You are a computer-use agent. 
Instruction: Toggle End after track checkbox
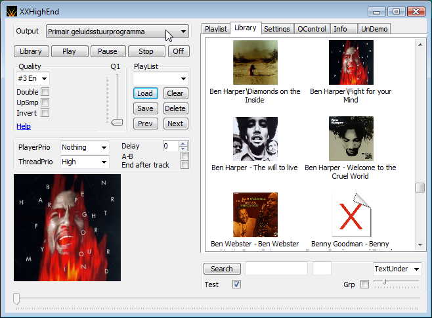(x=184, y=165)
